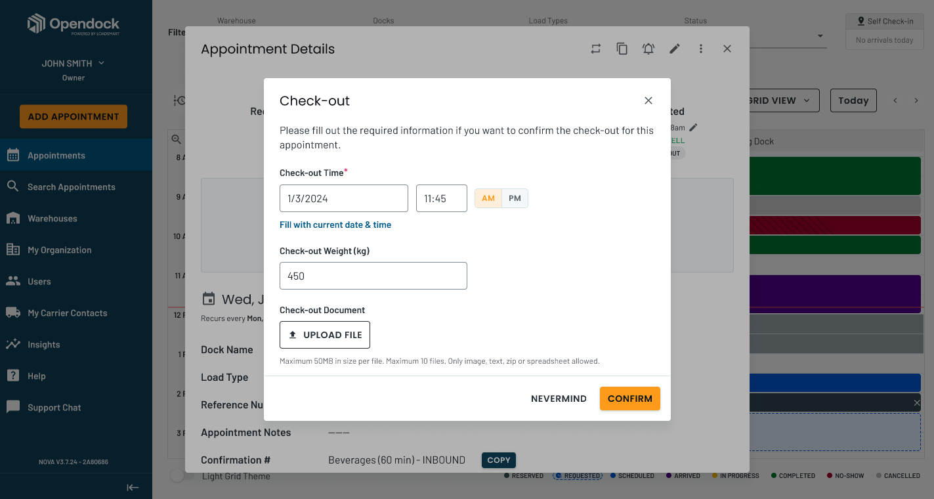Close the Check-out dialog
The image size is (934, 499).
coord(648,100)
